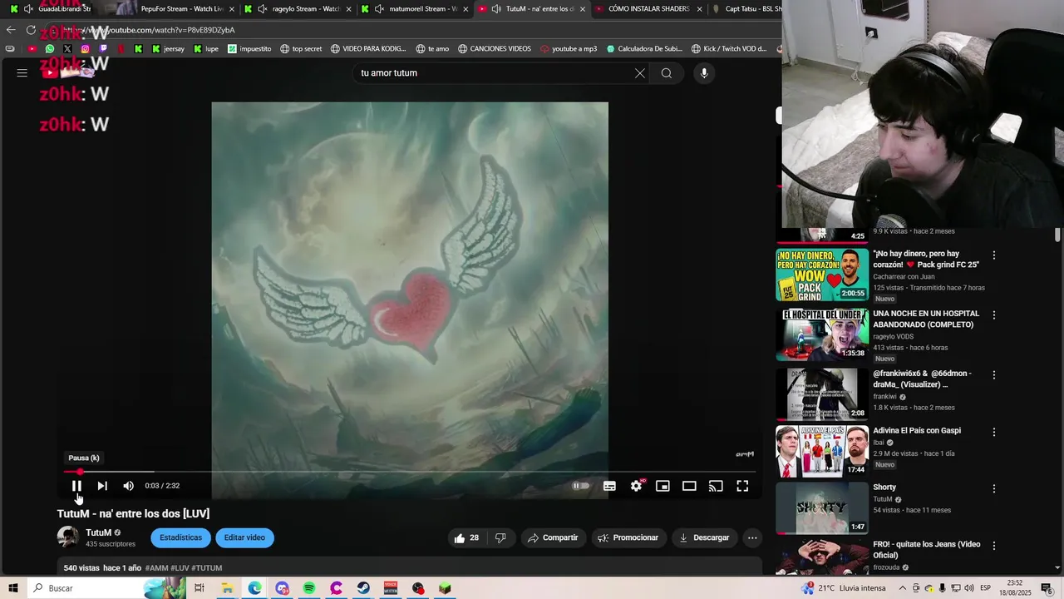Click the Promocionar button
The height and width of the screenshot is (599, 1064).
click(628, 537)
